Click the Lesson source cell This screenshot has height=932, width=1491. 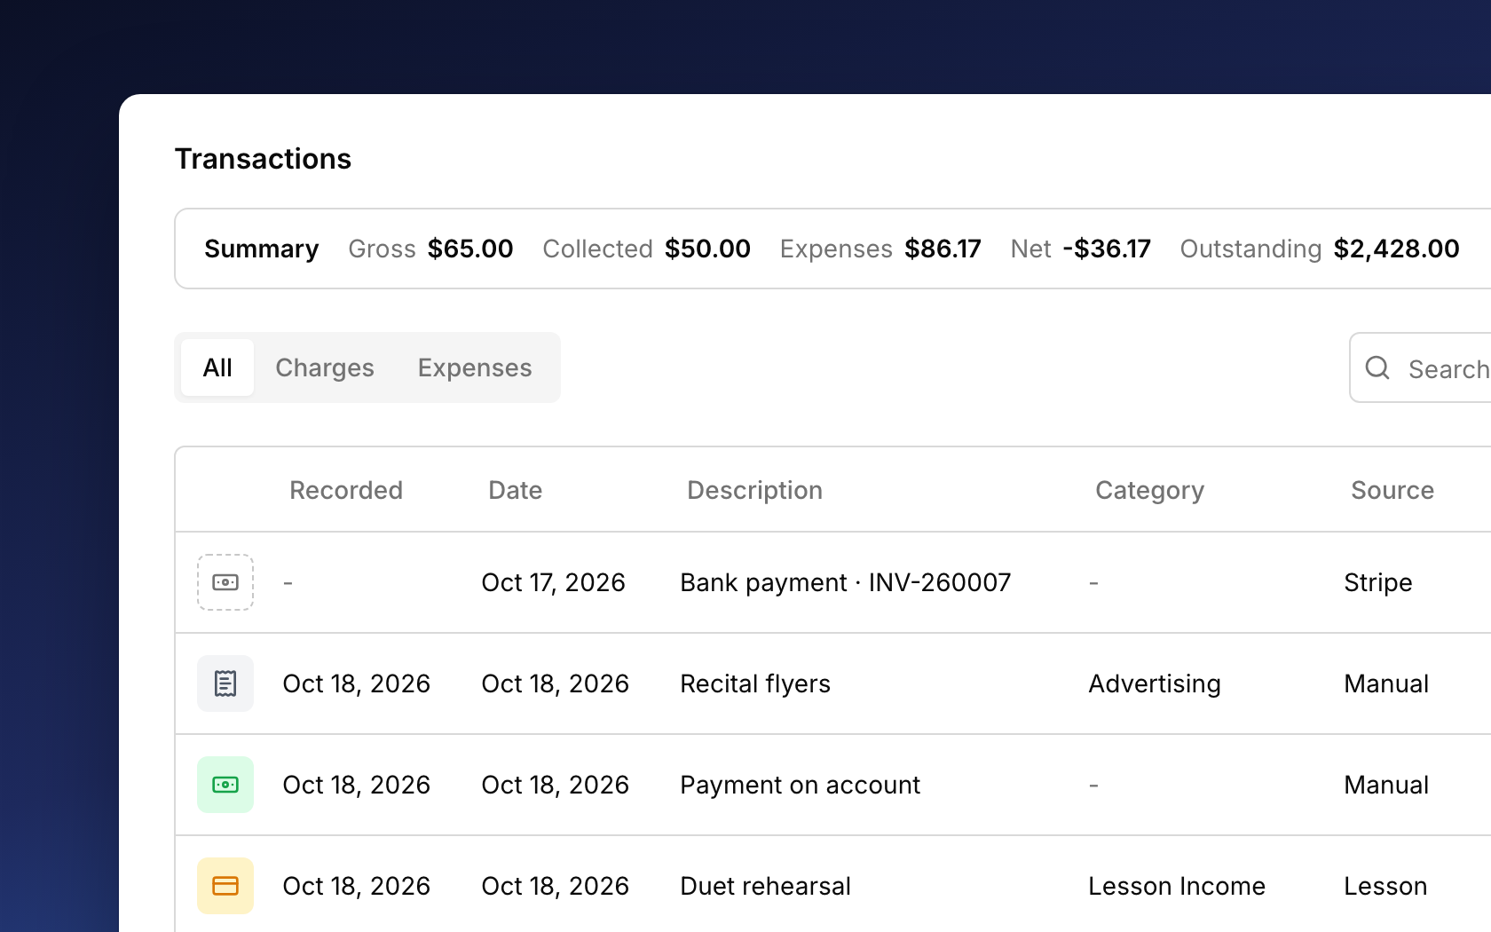click(x=1385, y=886)
